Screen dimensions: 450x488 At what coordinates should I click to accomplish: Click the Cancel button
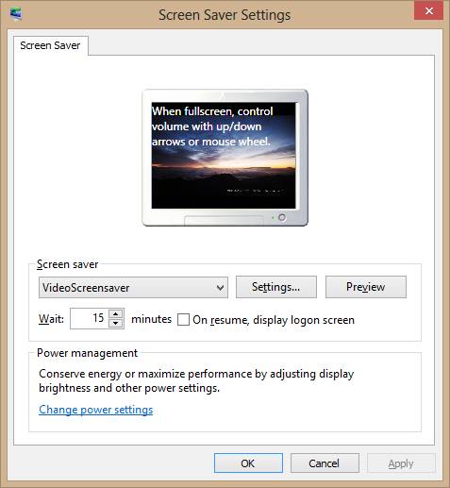point(325,463)
